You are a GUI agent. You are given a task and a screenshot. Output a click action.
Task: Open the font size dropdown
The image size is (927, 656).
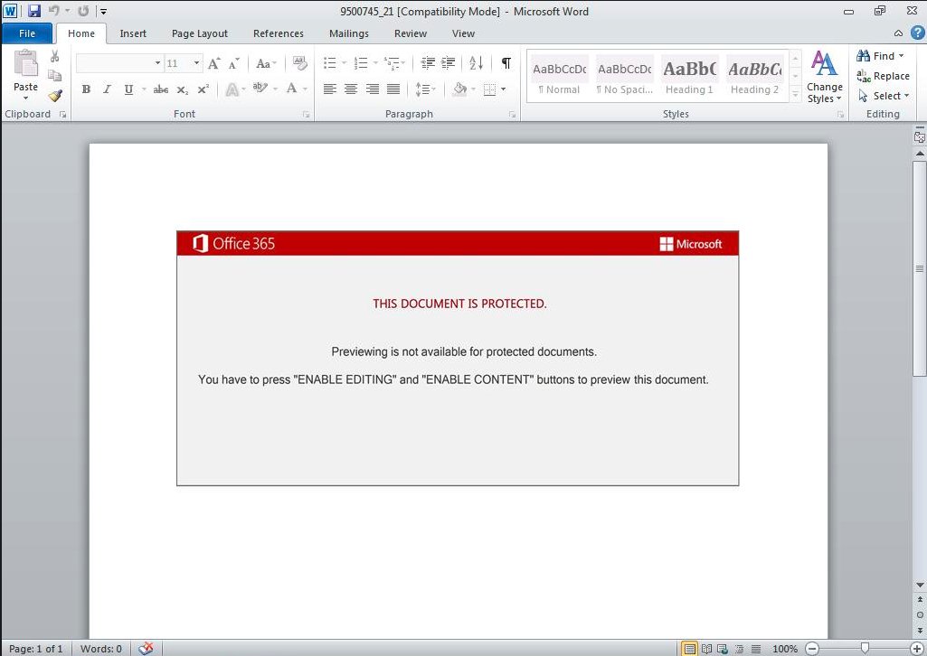pyautogui.click(x=197, y=62)
